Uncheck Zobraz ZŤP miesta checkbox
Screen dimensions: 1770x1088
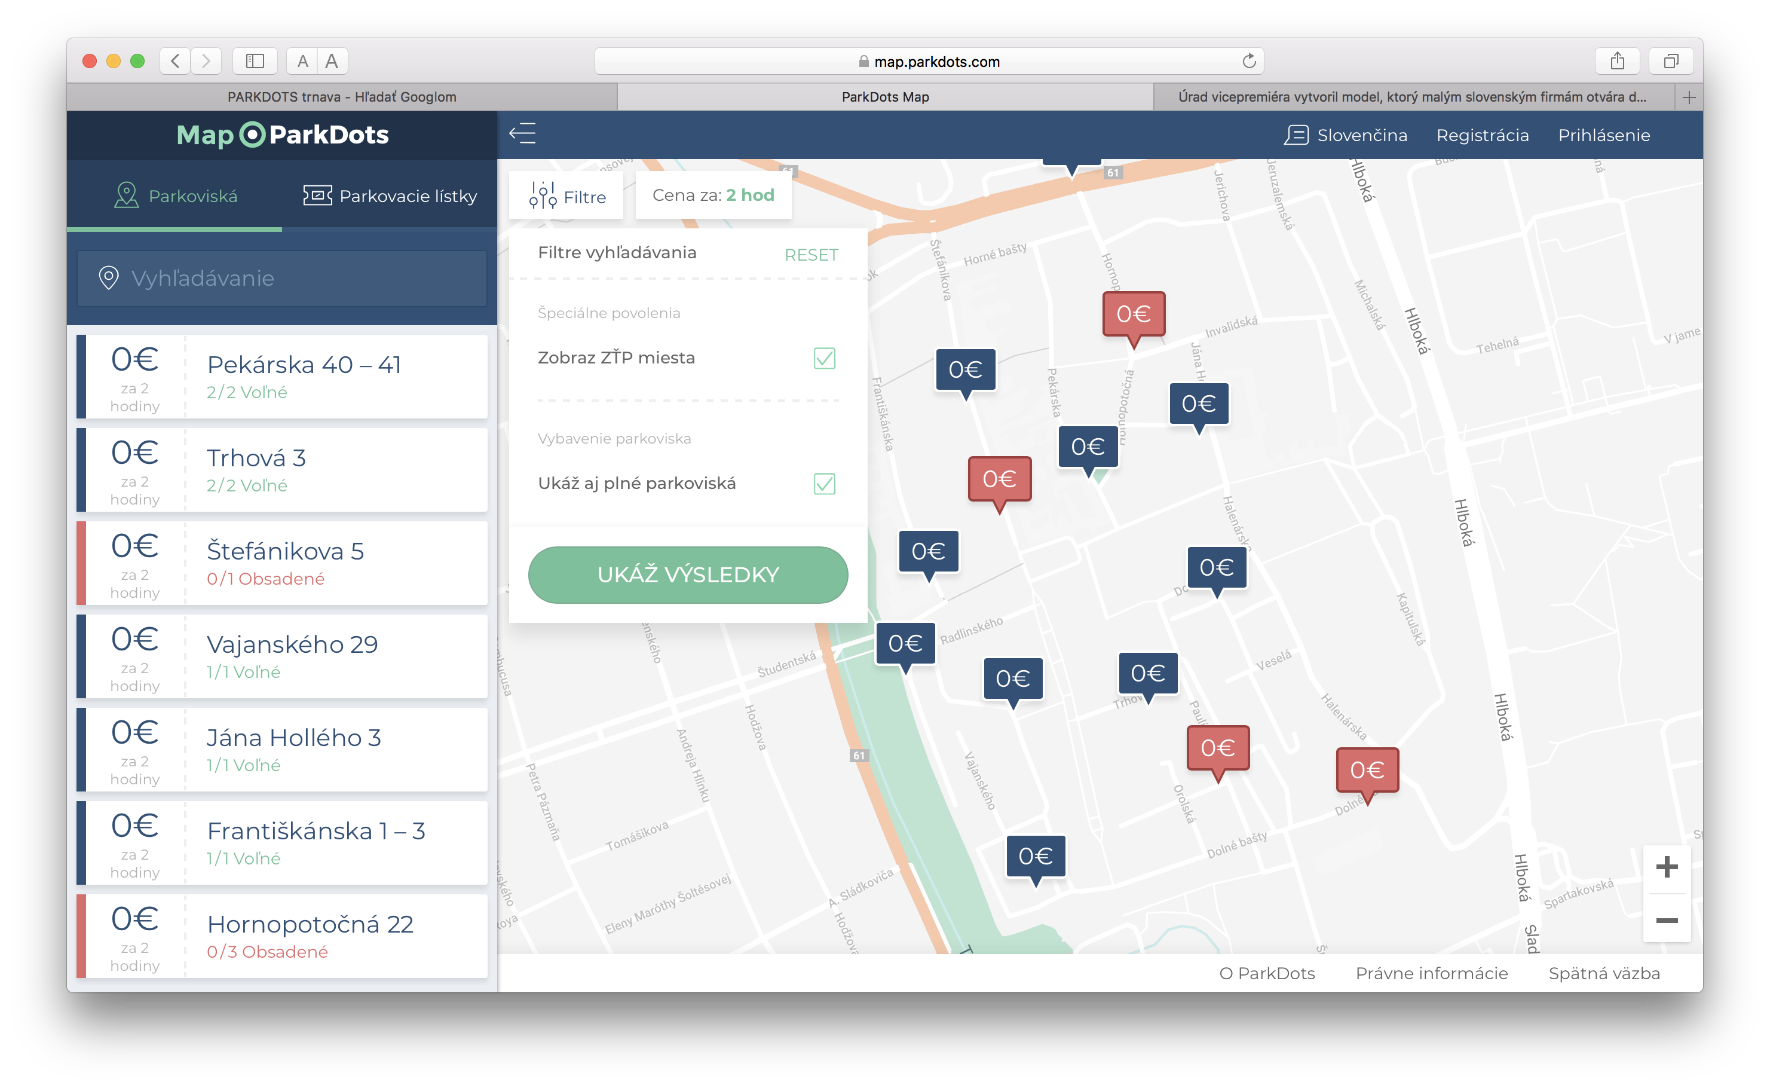[x=824, y=358]
